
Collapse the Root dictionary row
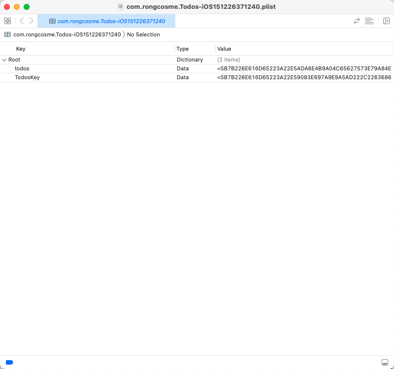point(4,60)
